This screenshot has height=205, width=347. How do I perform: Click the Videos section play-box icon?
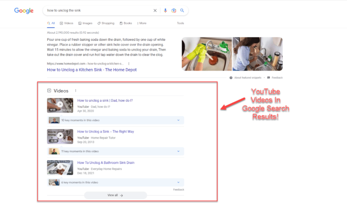[49, 91]
